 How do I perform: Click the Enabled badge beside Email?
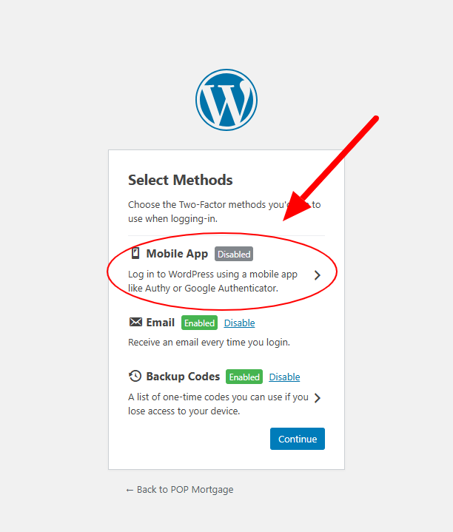click(x=199, y=323)
